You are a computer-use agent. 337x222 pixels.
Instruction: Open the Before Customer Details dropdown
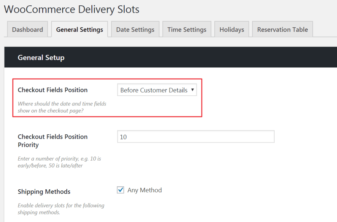click(x=154, y=90)
